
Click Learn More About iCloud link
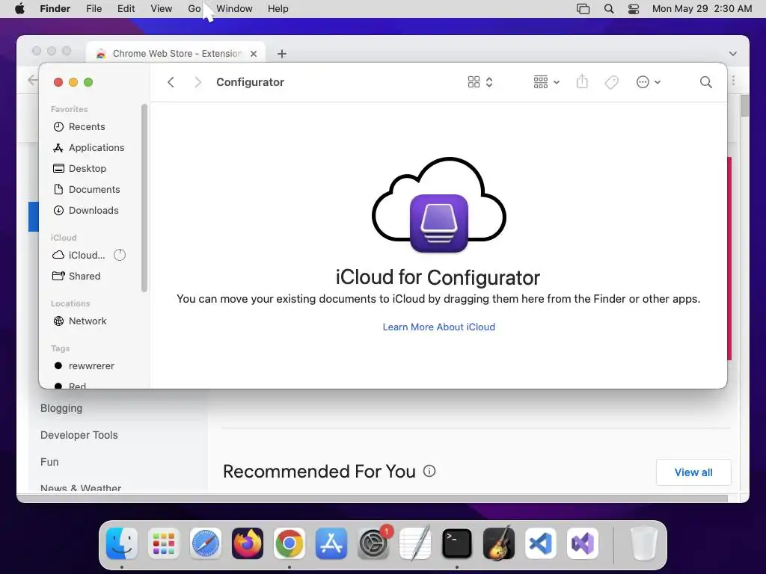coord(438,327)
